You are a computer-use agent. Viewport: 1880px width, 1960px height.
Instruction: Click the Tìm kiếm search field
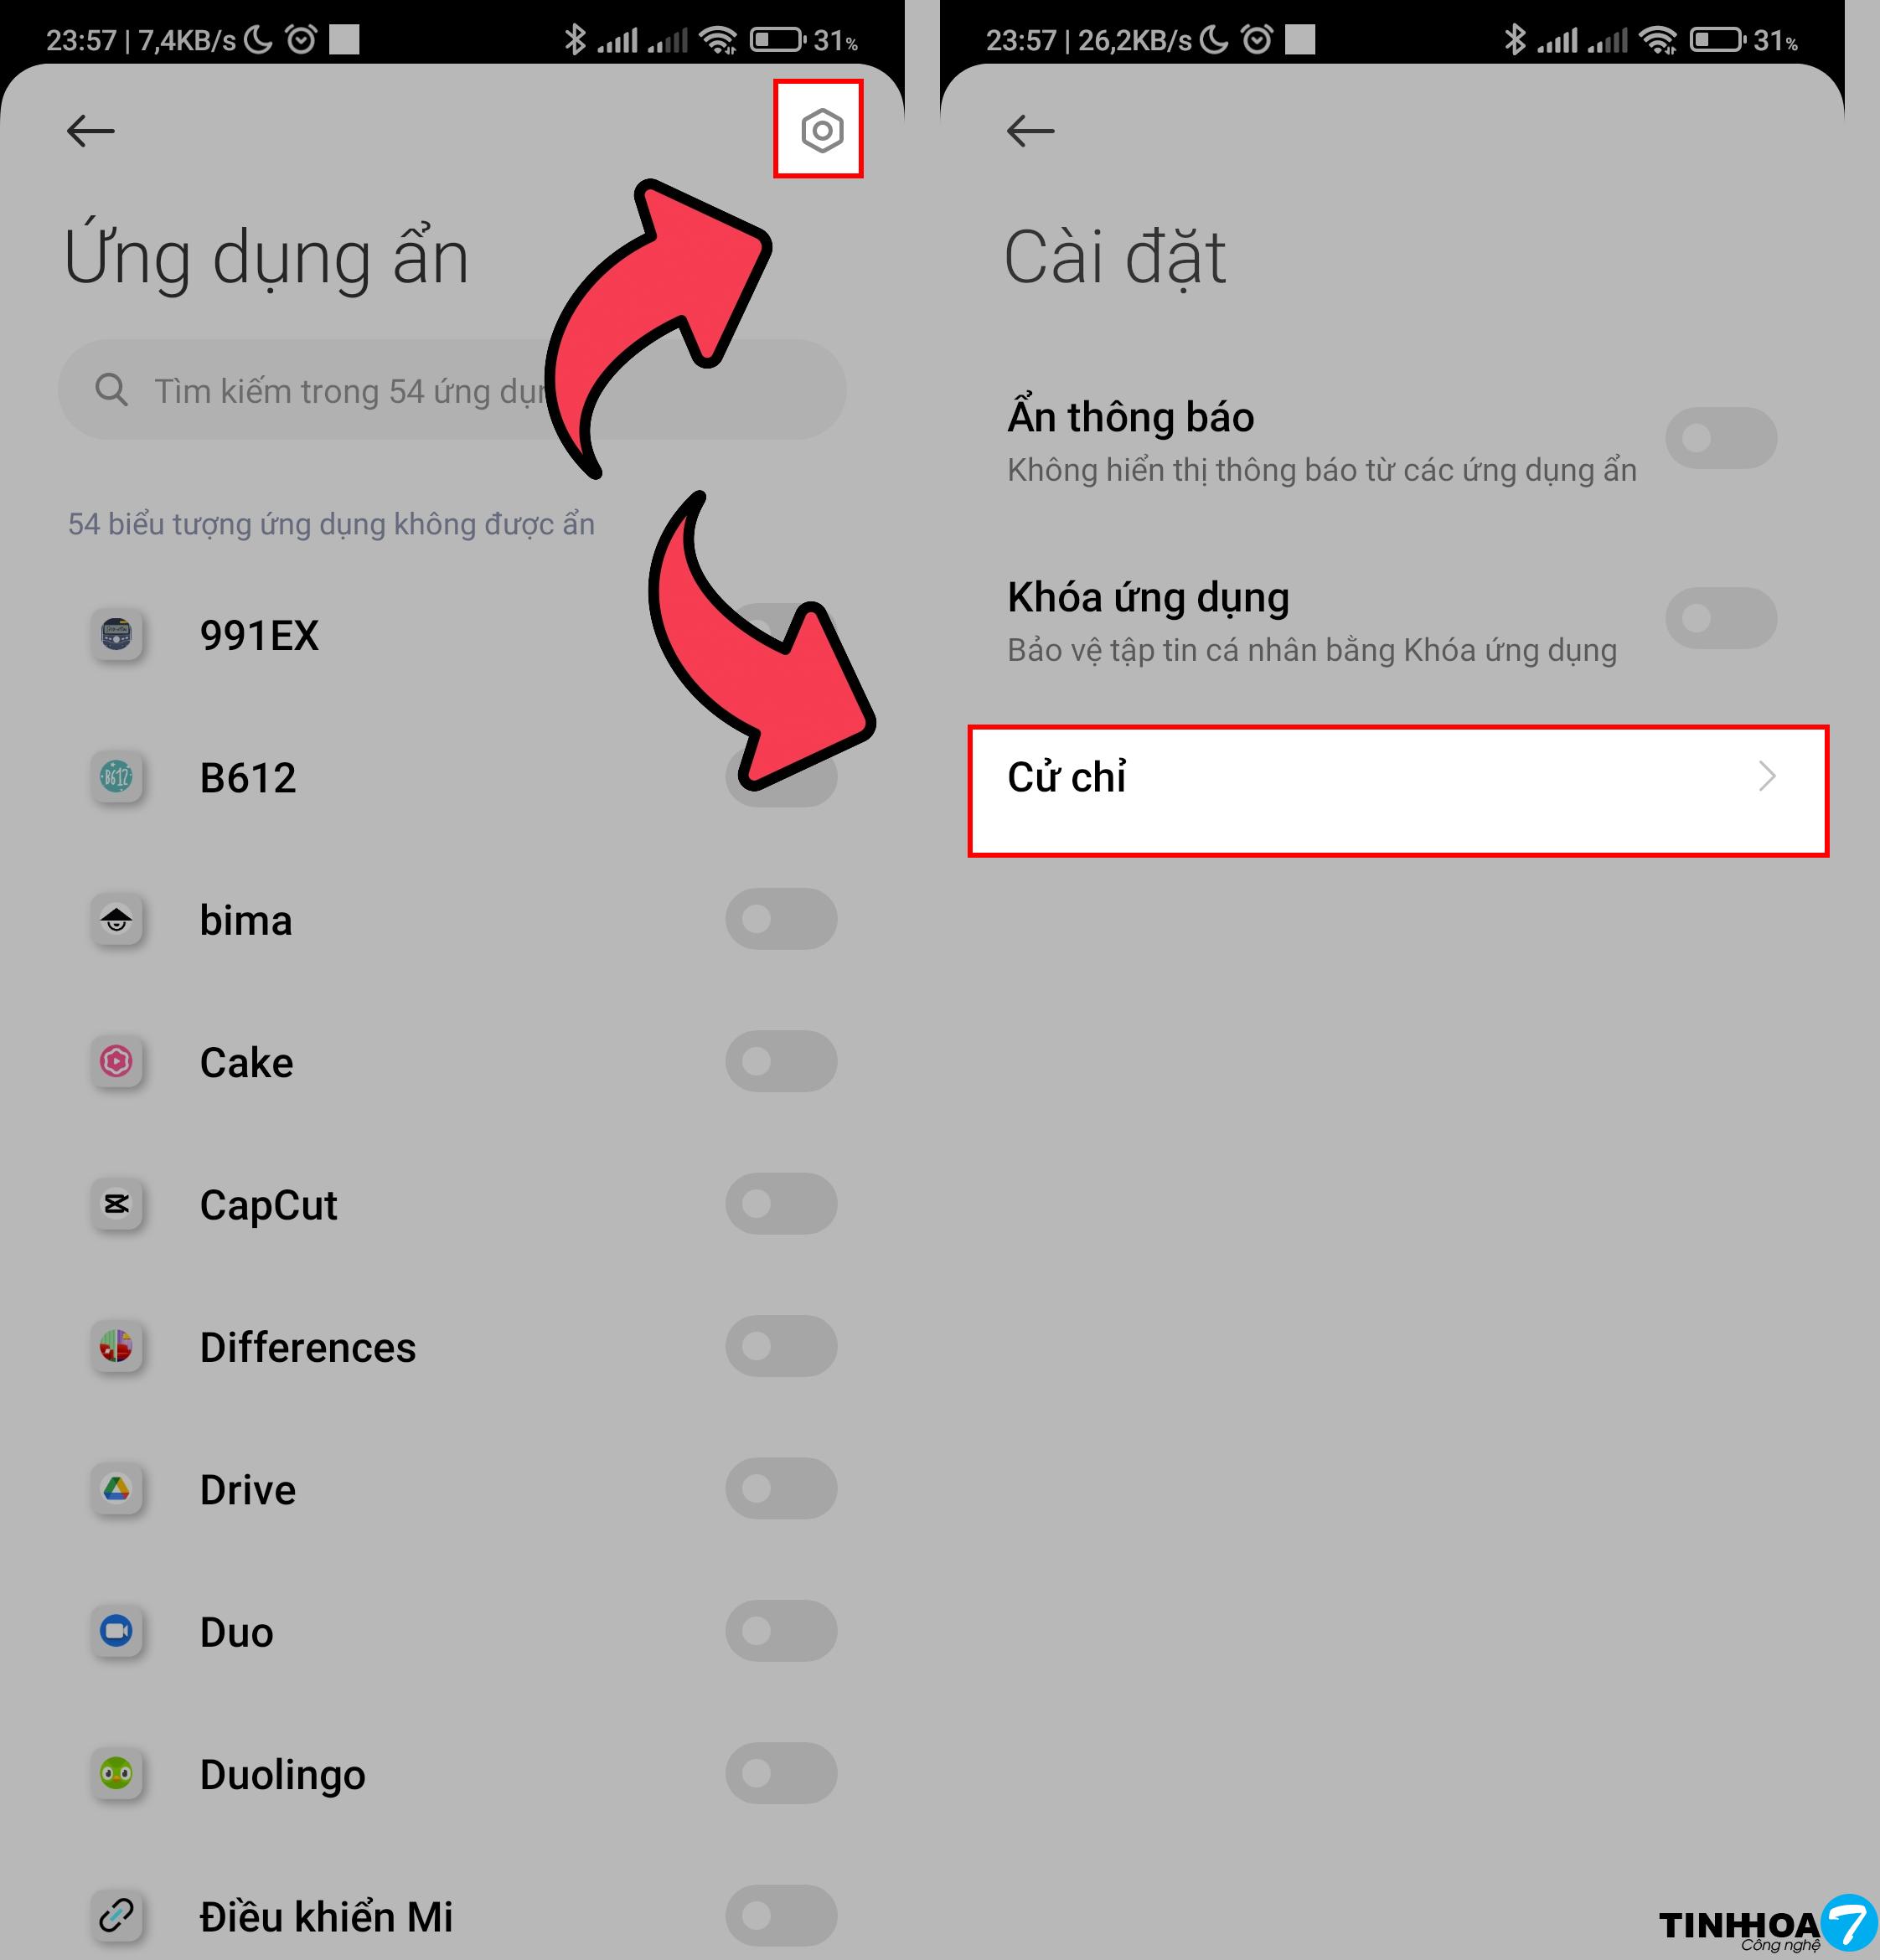[x=452, y=390]
